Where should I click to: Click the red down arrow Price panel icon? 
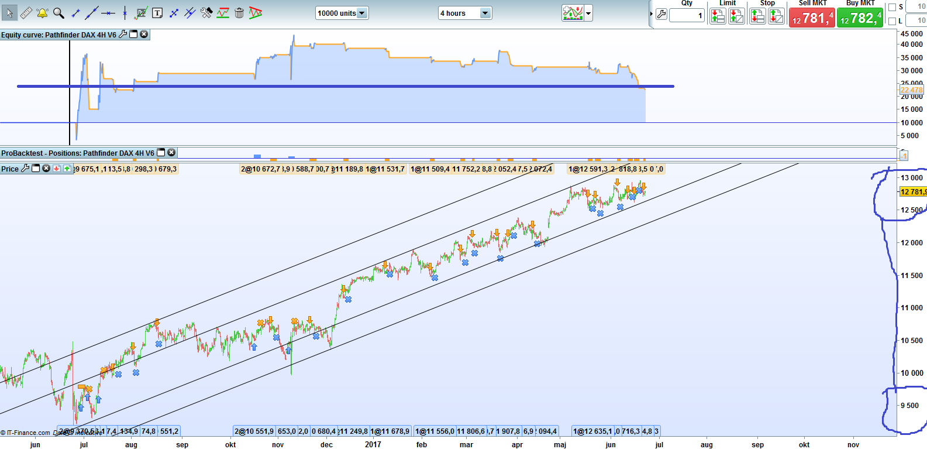[x=57, y=169]
